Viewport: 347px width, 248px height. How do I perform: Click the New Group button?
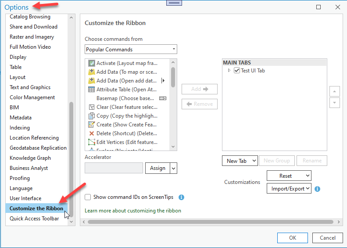pos(277,161)
